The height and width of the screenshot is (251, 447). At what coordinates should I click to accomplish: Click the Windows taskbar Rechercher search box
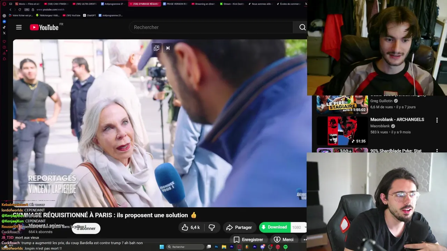185,247
